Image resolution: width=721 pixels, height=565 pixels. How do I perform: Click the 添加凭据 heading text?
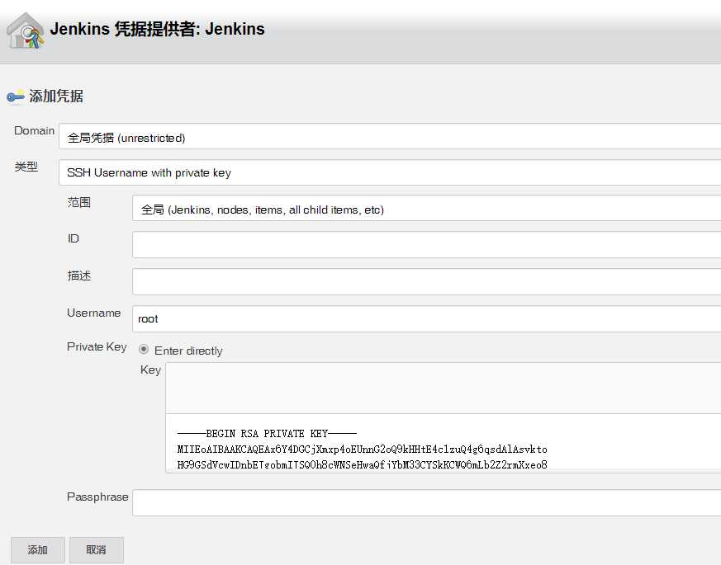(56, 96)
